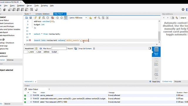
Task: Beautify query broom icon
Action: point(95,18)
